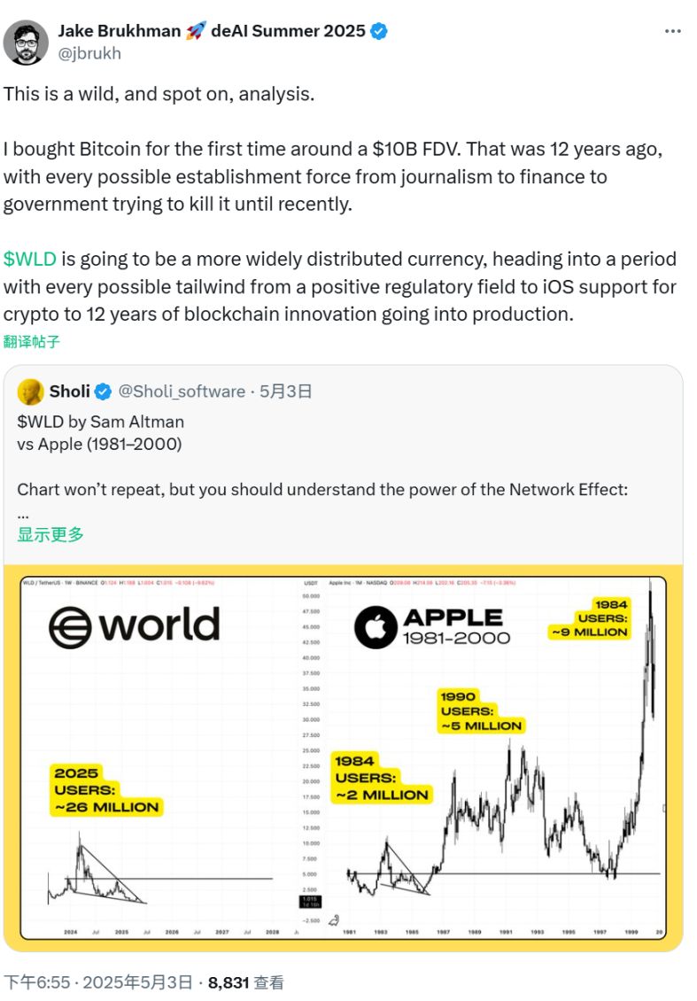The image size is (697, 1001).
Task: Open Jake Brukhman's profile avatar
Action: [26, 42]
